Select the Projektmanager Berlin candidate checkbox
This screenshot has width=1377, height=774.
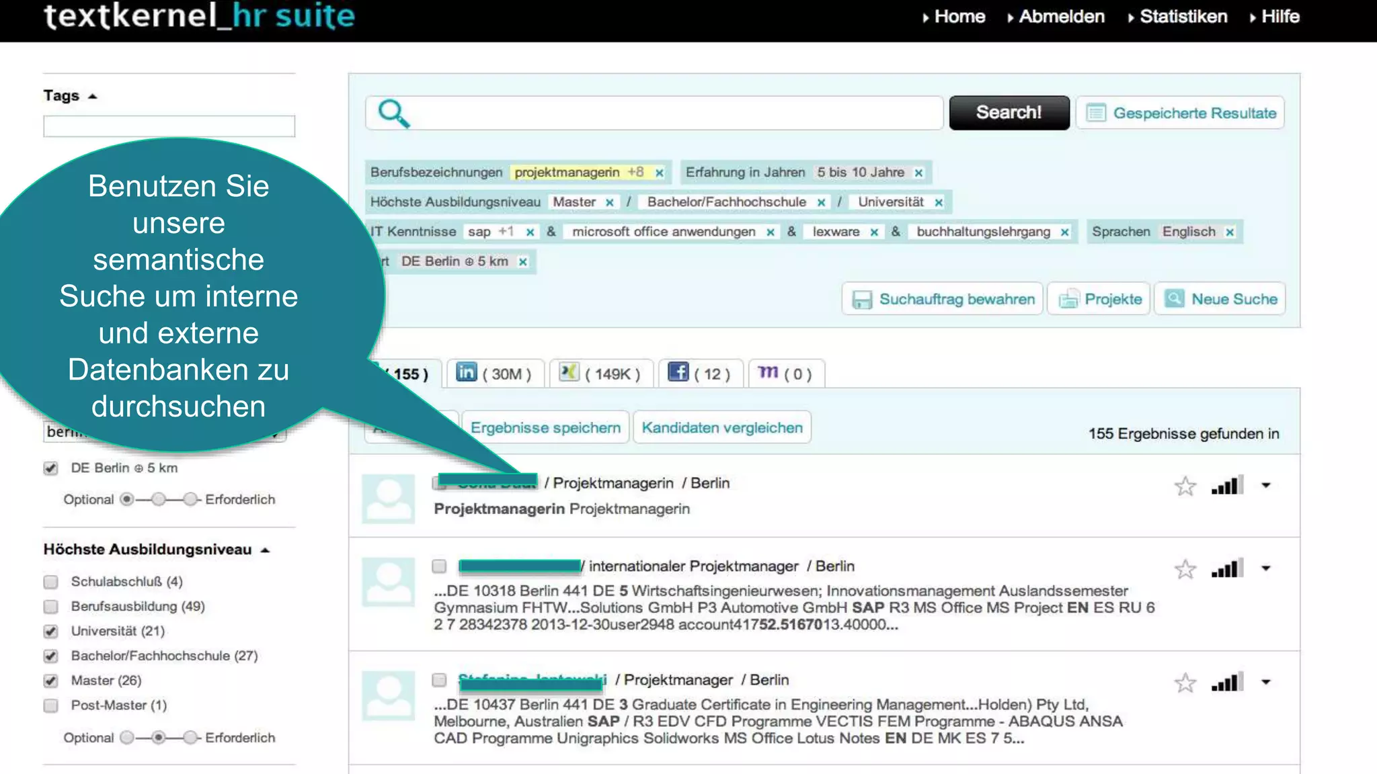coord(439,680)
